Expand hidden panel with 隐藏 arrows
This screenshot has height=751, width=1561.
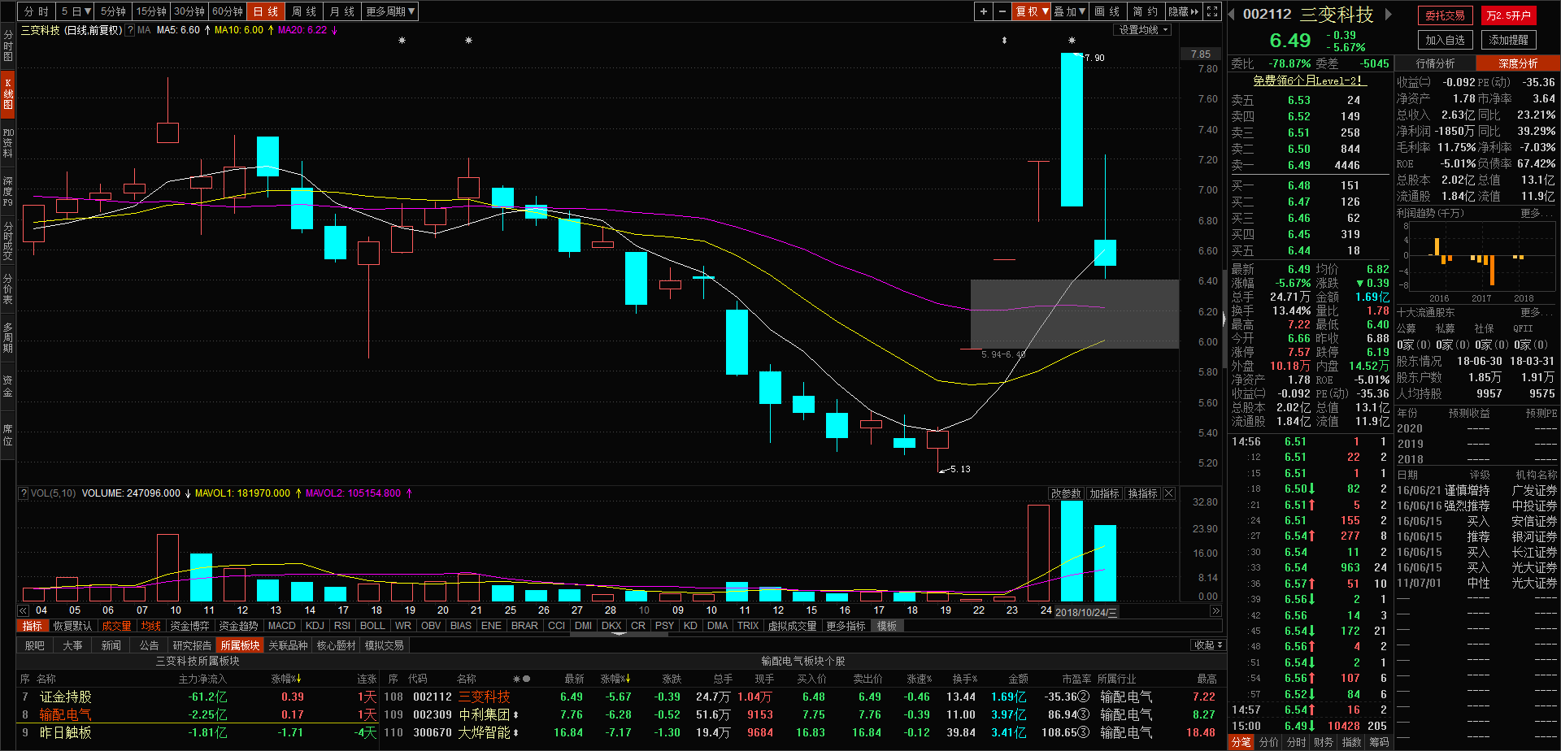1184,11
